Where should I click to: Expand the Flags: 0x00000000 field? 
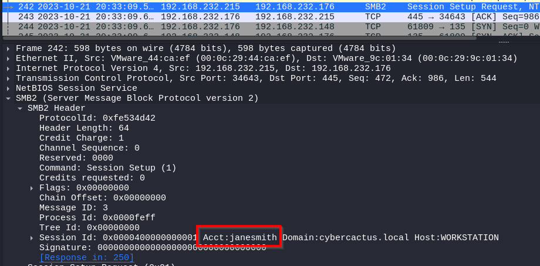(32, 187)
